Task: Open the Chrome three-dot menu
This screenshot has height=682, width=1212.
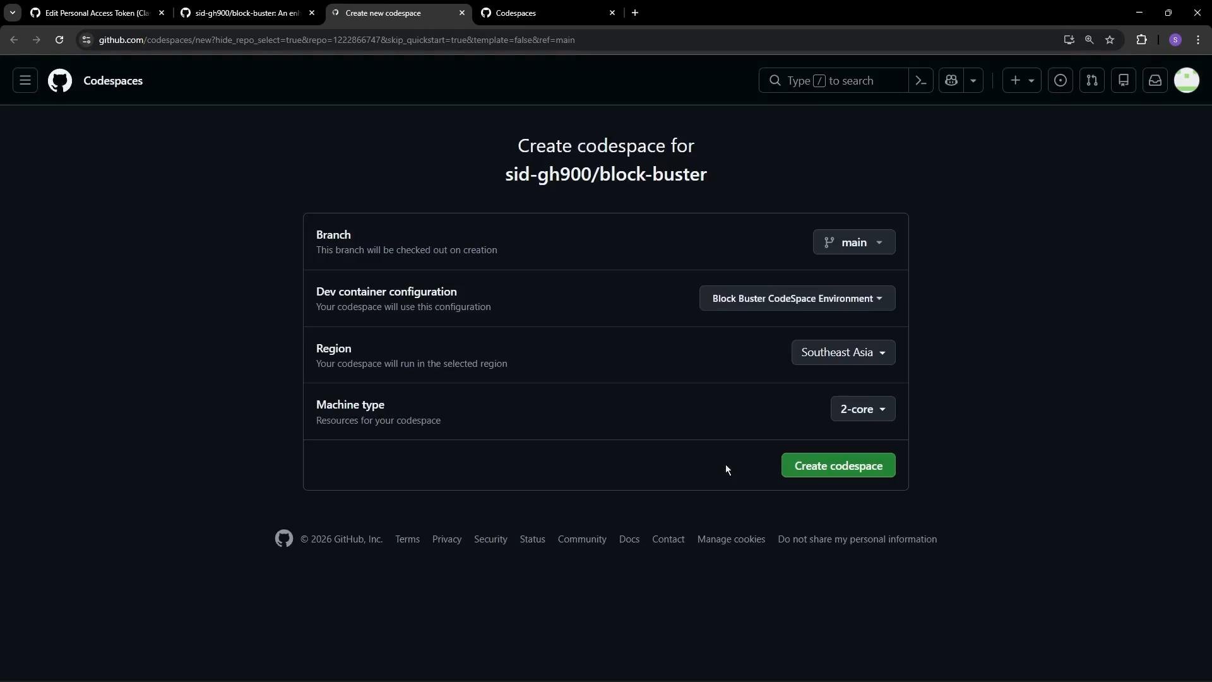Action: 1198,40
